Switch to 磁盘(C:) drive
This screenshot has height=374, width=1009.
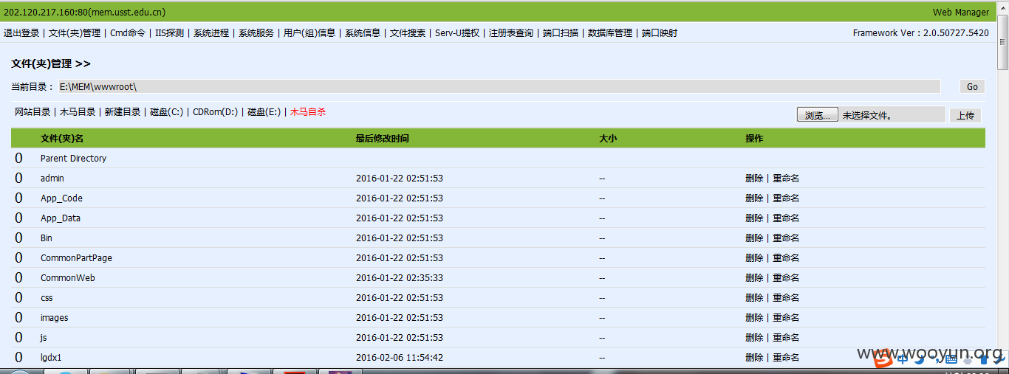pos(166,112)
